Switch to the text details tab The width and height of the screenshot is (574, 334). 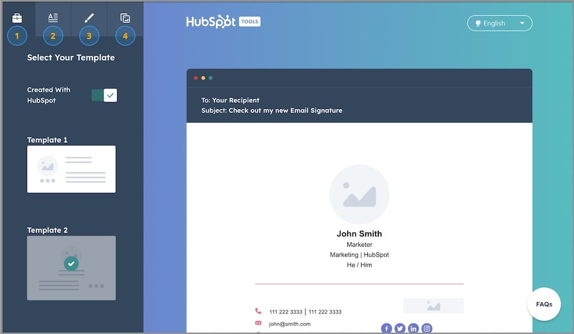(53, 18)
